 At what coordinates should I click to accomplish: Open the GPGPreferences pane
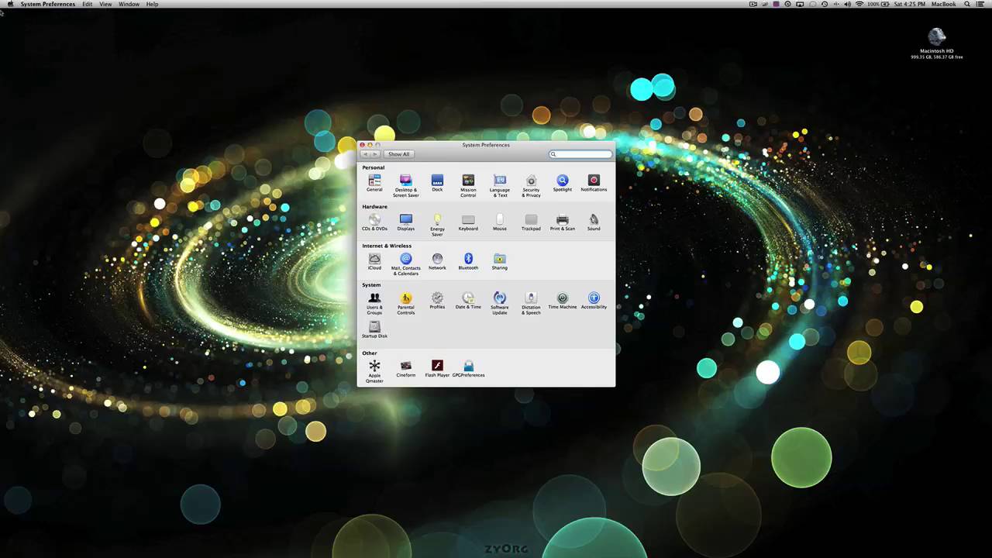pos(468,369)
